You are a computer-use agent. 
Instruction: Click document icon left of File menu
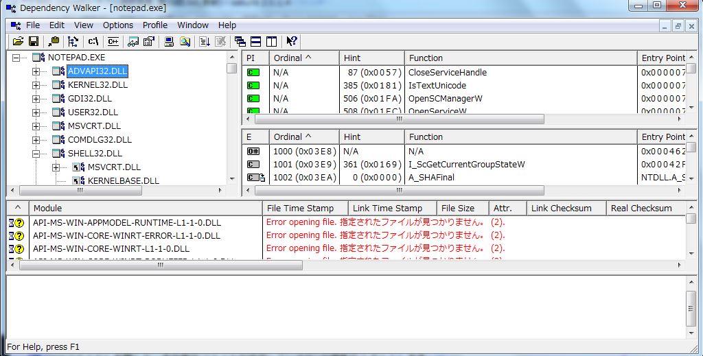pyautogui.click(x=16, y=25)
